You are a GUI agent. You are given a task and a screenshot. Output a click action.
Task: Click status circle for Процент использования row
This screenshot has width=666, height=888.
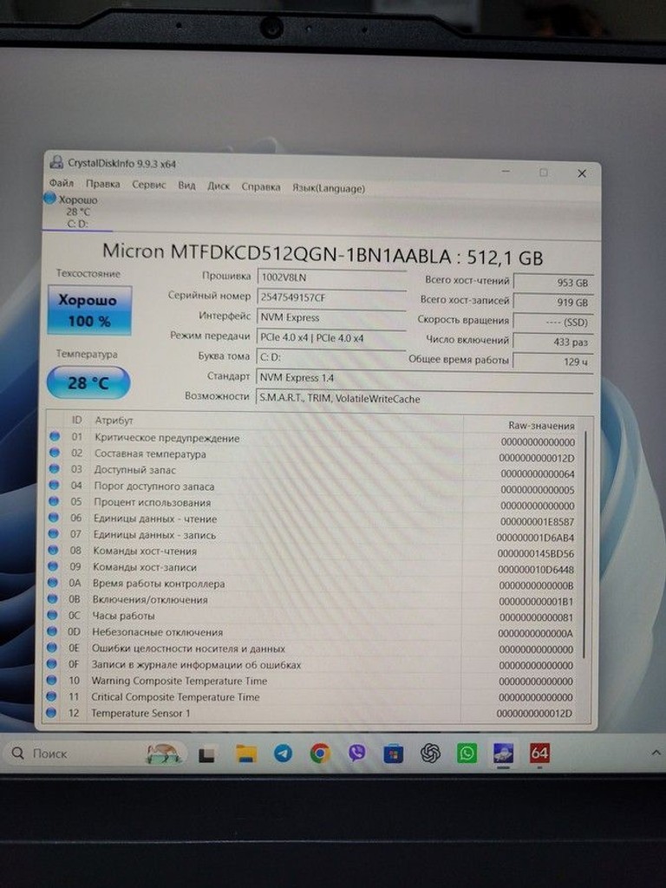tap(54, 501)
